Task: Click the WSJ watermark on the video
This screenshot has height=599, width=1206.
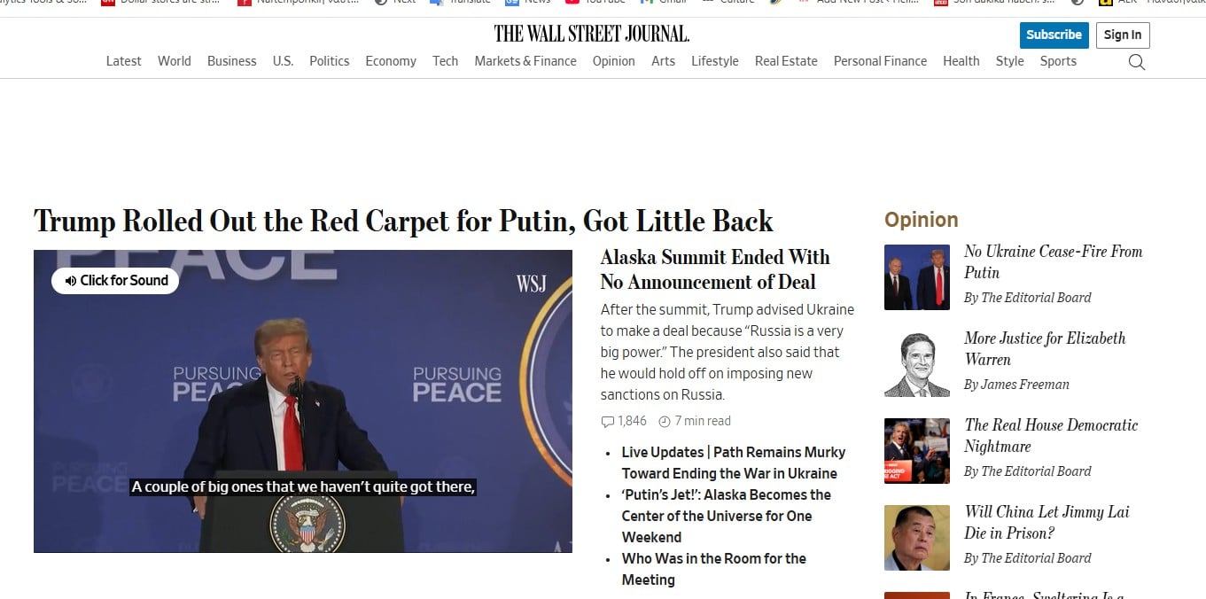Action: click(x=532, y=284)
